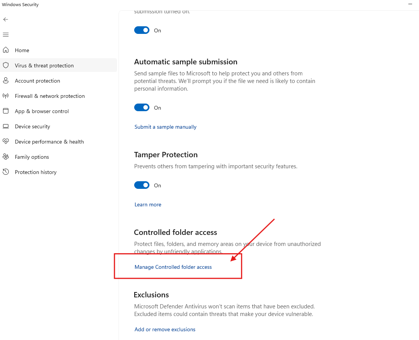Click the Device security laptop icon

click(6, 126)
